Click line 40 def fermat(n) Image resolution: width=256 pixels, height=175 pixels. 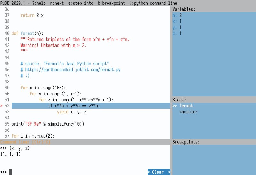coord(27,34)
